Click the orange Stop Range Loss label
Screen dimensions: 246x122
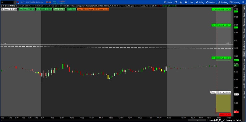pyautogui.click(x=93, y=9)
